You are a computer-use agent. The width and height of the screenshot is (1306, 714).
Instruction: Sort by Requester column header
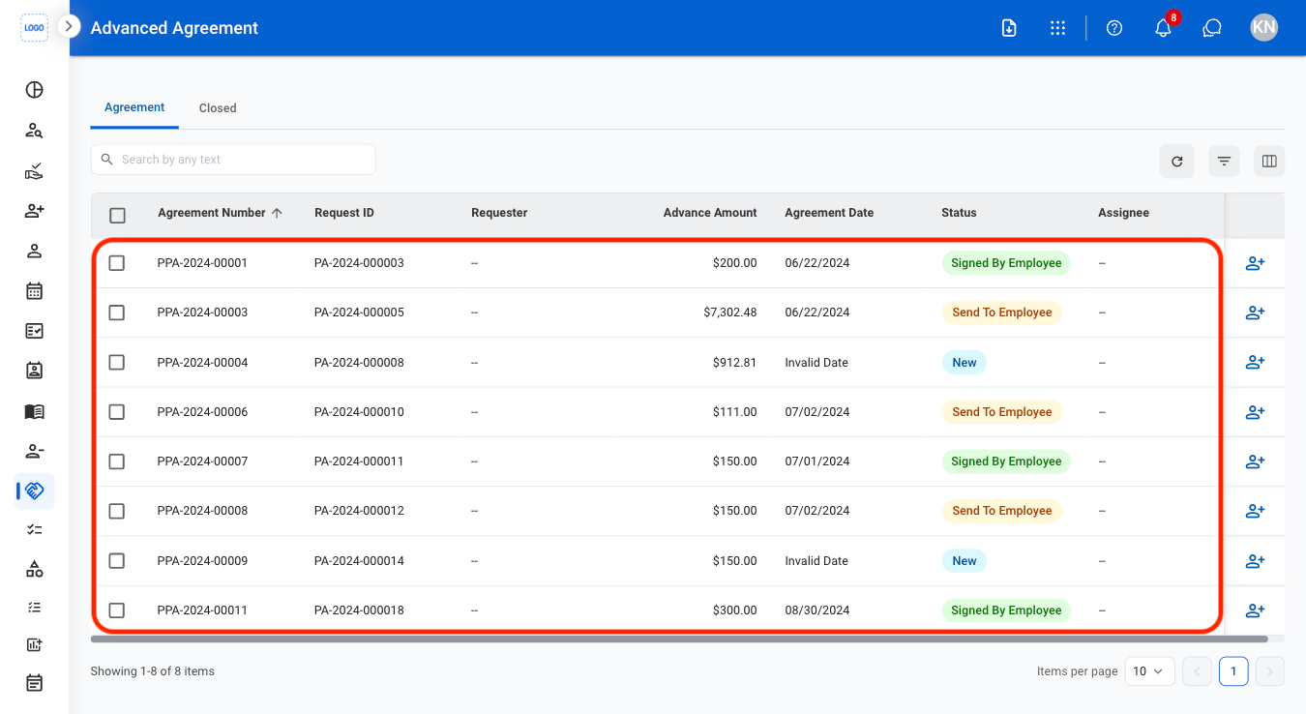click(499, 213)
